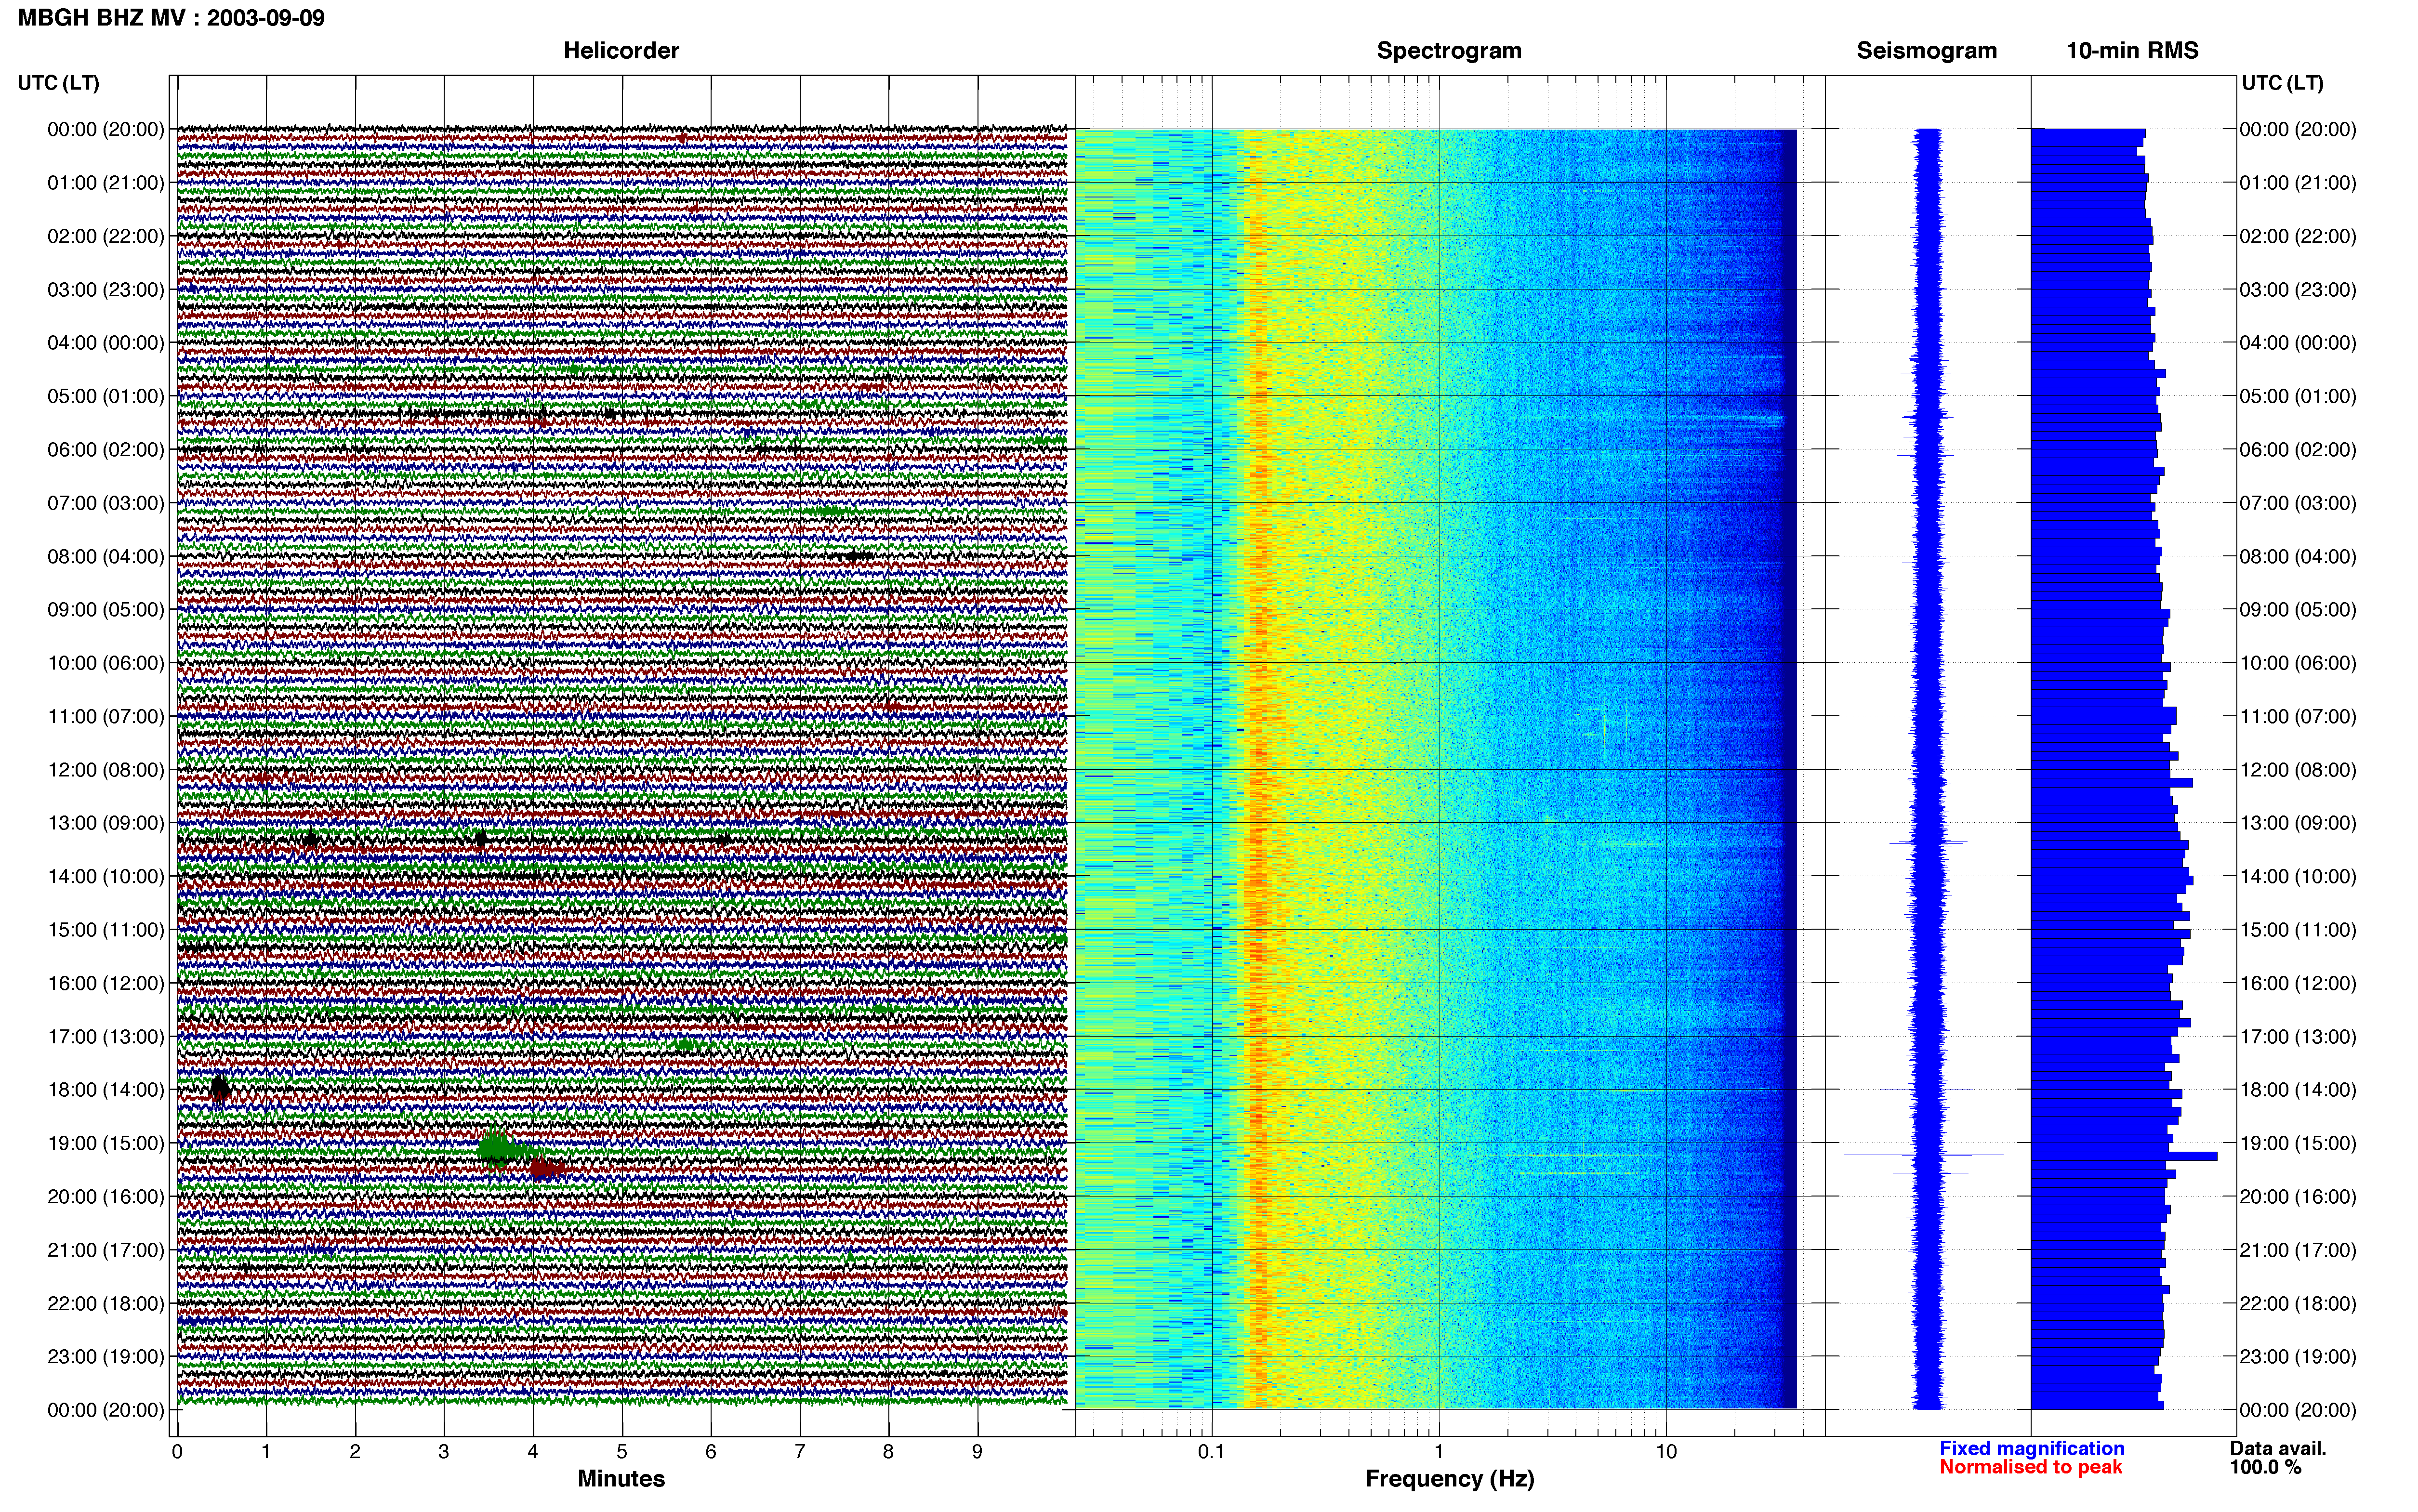Click the dark red event burst in the helicorder
The width and height of the screenshot is (2418, 1512).
[547, 1167]
